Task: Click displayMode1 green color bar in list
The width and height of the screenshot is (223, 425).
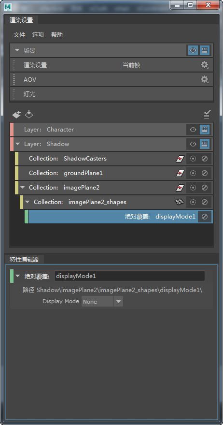Action: point(26,217)
